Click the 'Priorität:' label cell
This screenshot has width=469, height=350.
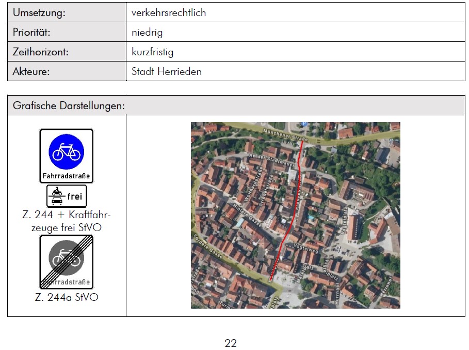pyautogui.click(x=67, y=32)
